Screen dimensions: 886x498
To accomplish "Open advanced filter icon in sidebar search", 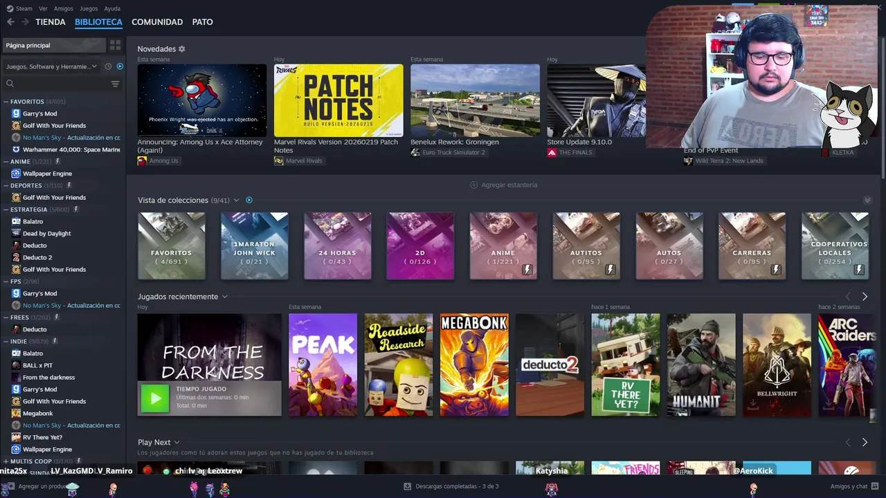I will (x=115, y=84).
